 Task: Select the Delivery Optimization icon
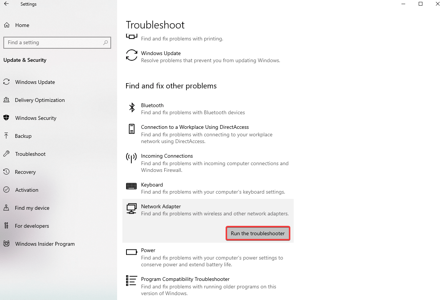6,100
